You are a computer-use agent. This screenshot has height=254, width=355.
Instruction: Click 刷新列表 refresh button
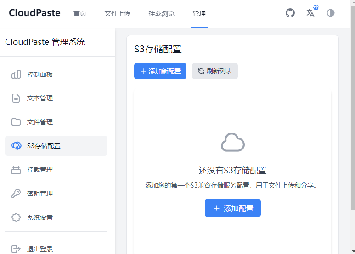(x=215, y=71)
